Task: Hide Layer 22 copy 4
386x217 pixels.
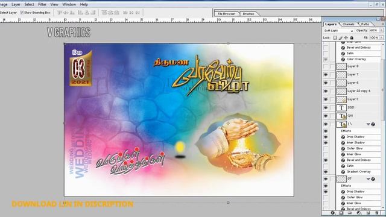Action: pyautogui.click(x=326, y=91)
